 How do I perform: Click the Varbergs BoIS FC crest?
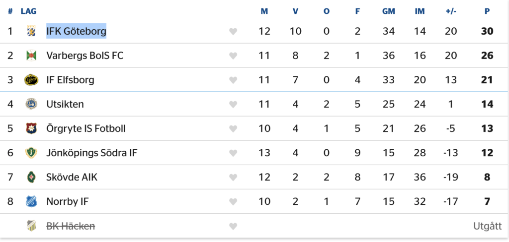tap(31, 56)
